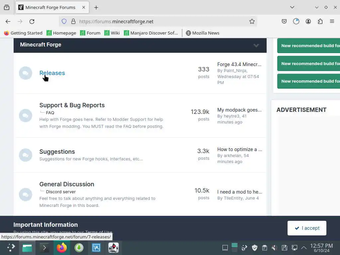Open the Mozilla News bookmark

pos(203,33)
